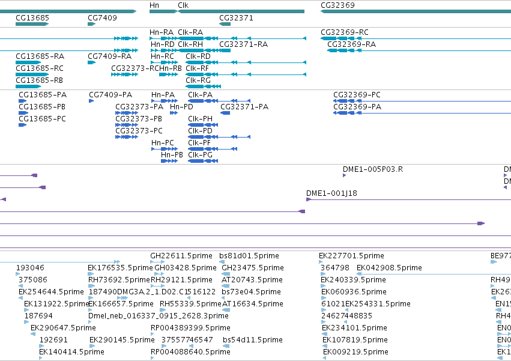Click the Hn gene label
The image size is (511, 361).
click(x=154, y=5)
